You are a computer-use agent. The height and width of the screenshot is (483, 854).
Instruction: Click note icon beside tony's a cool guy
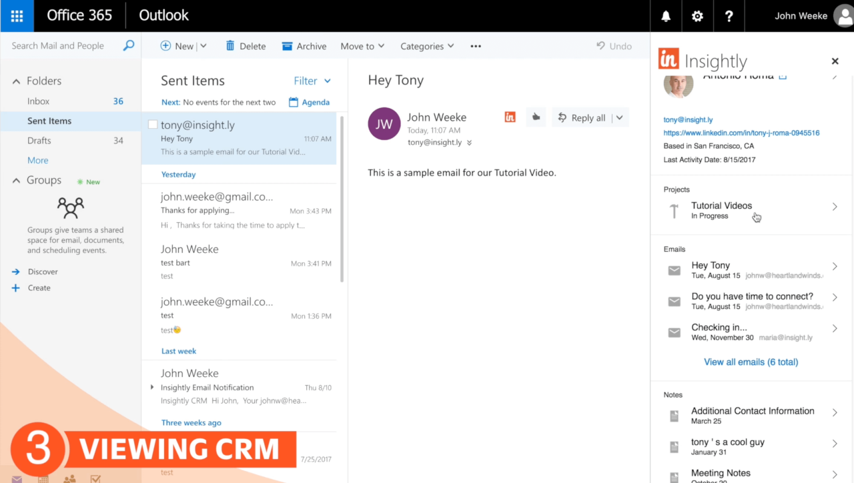pyautogui.click(x=675, y=447)
